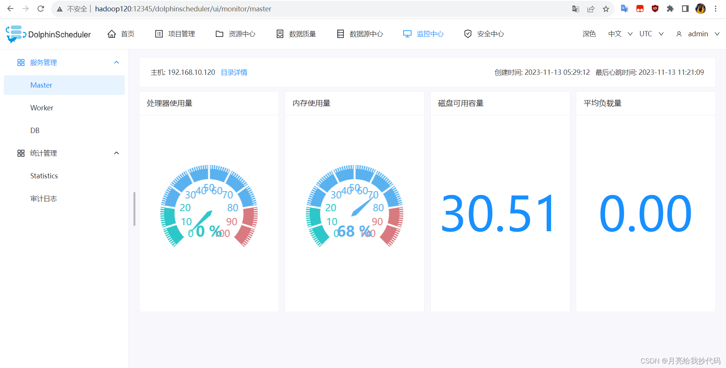Image resolution: width=726 pixels, height=368 pixels.
Task: Open the admin user dropdown
Action: tap(698, 34)
